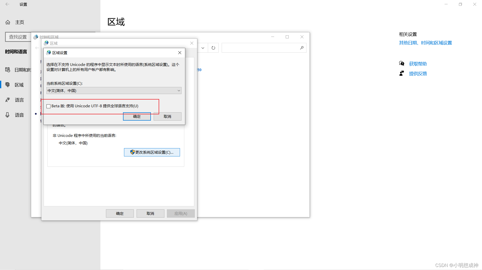The width and height of the screenshot is (482, 270).
Task: Click 更改系统区域设置 button
Action: point(152,152)
